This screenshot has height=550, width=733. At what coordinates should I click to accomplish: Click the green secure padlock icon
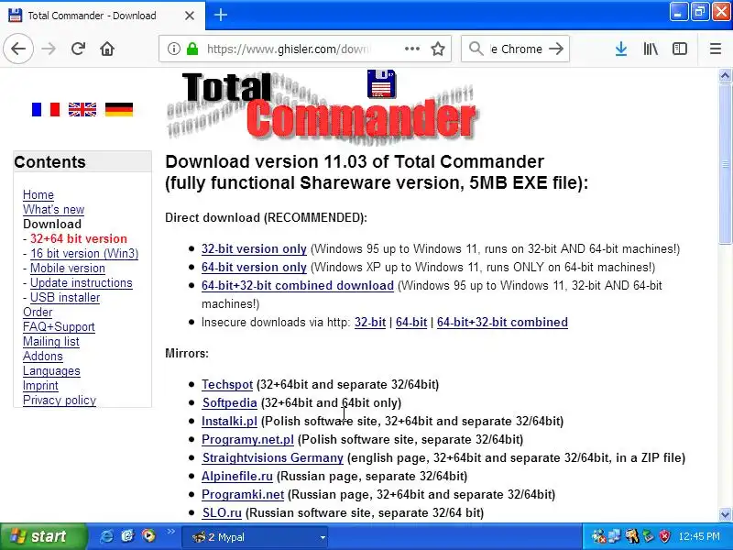192,49
